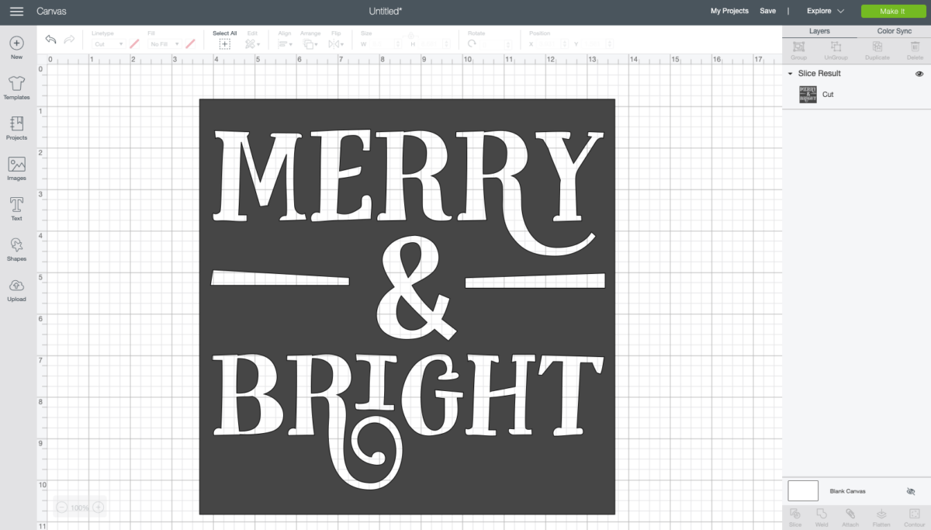Open the Align dropdown
This screenshot has height=530, width=931.
pos(285,44)
